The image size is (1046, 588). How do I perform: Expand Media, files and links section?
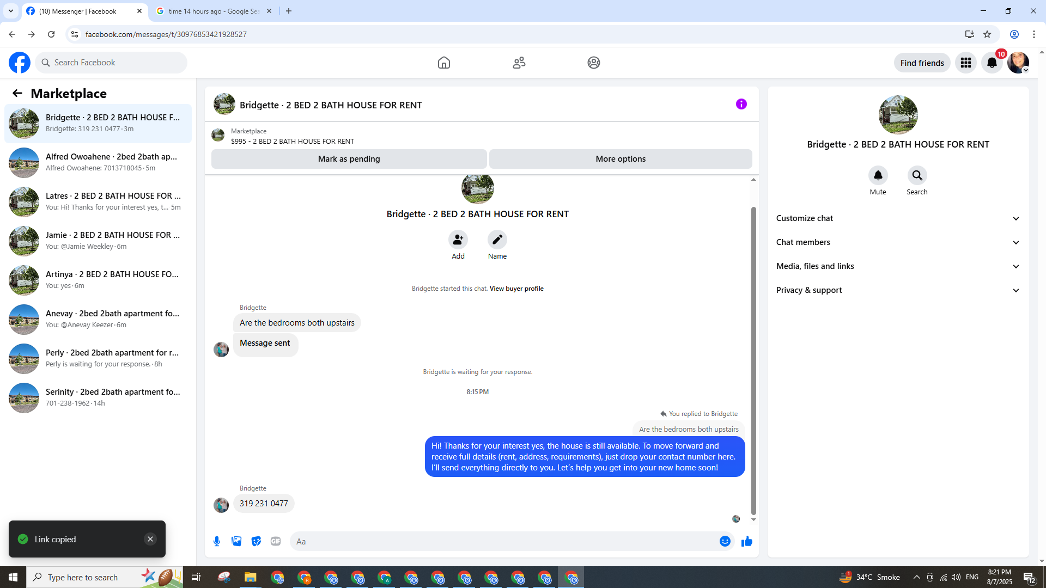pyautogui.click(x=898, y=266)
